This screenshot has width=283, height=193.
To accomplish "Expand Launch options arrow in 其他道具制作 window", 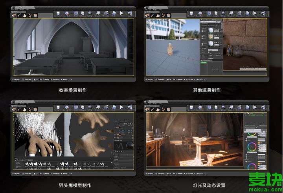I will pyautogui.click(x=267, y=14).
